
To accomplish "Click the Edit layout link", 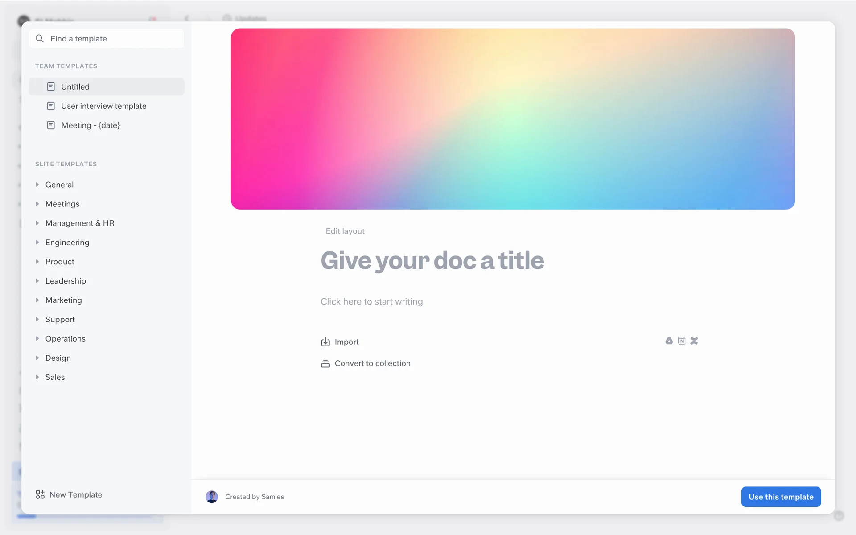I will click(x=345, y=231).
